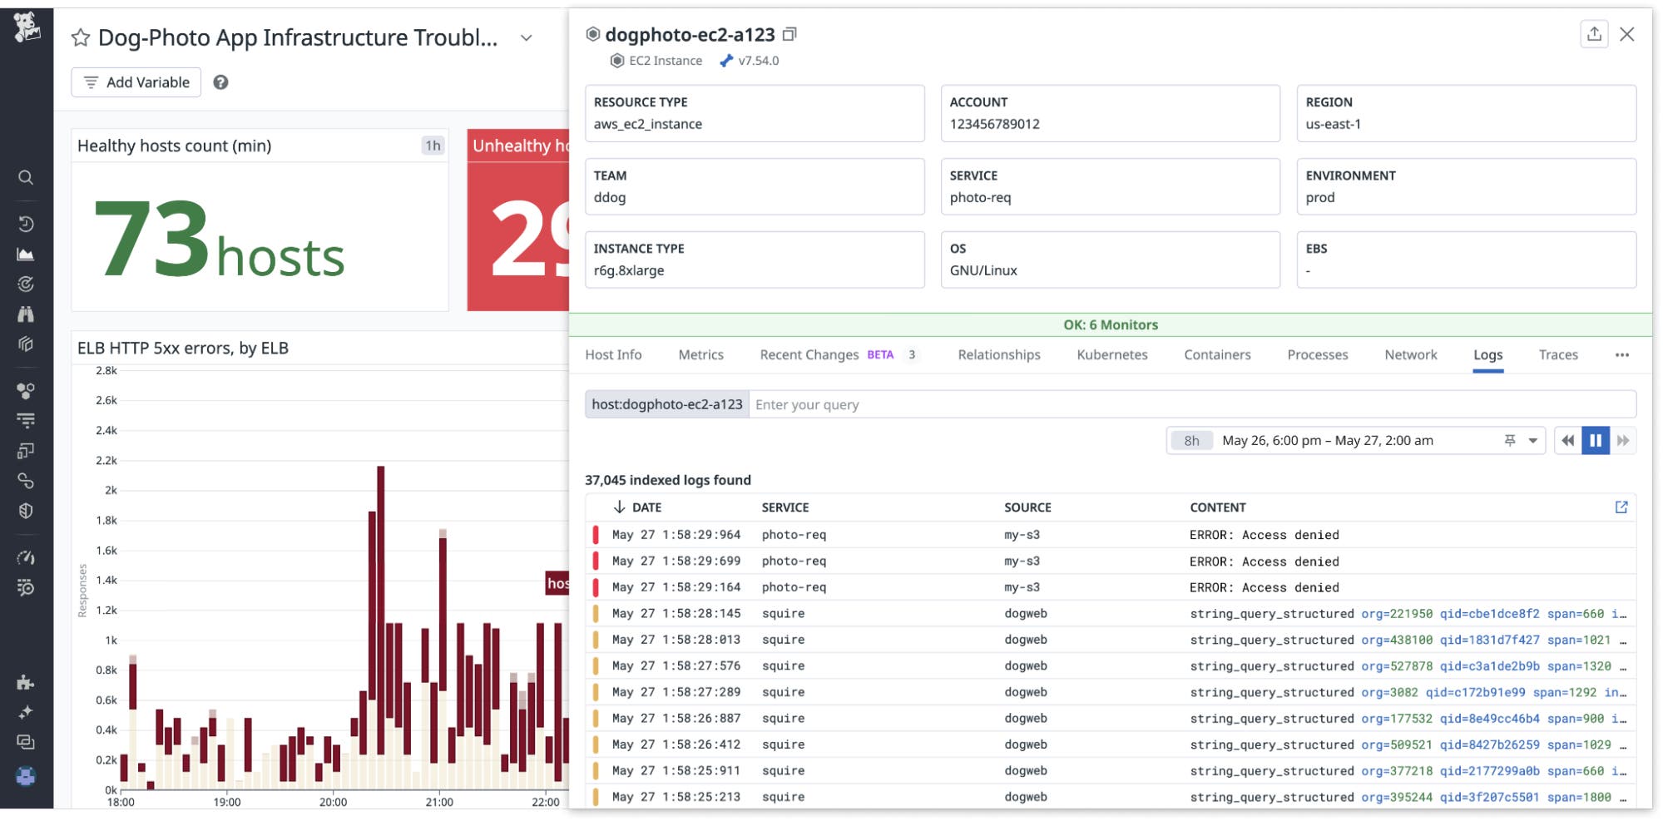Star the Dog-Photo App dashboard
Screen dimensions: 1663x821
(x=81, y=37)
